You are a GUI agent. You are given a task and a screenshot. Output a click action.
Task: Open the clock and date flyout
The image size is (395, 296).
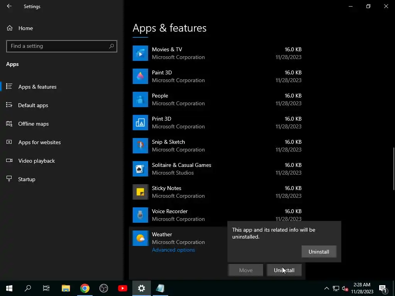pos(362,288)
